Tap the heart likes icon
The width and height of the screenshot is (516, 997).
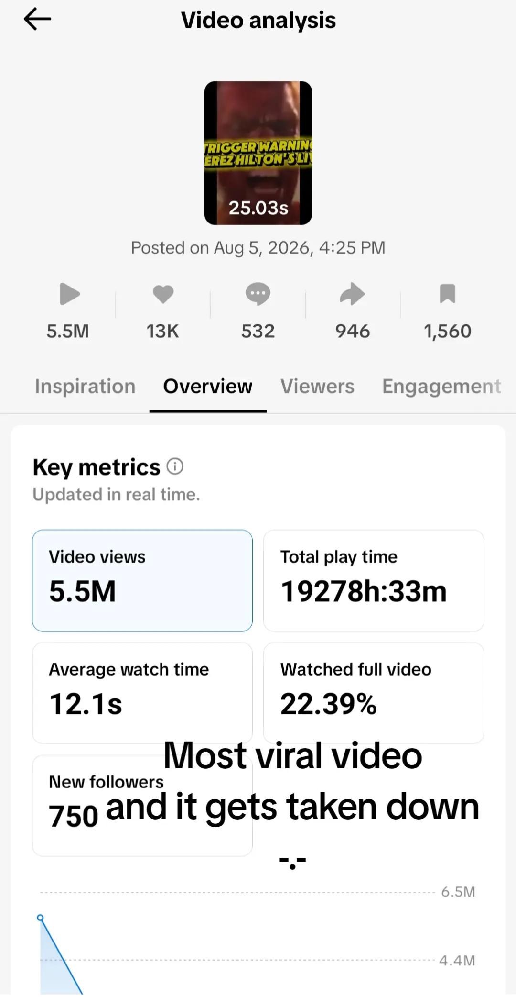point(163,294)
